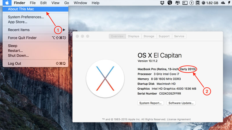Switch to the Displays tab

point(134,36)
